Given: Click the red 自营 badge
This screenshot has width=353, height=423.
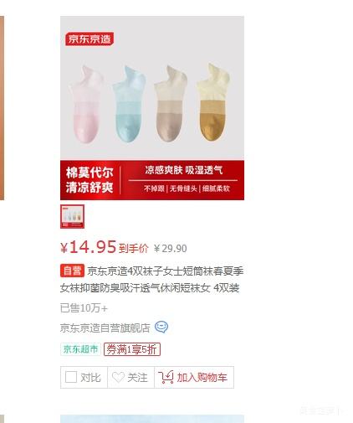Looking at the screenshot, I should (x=72, y=271).
